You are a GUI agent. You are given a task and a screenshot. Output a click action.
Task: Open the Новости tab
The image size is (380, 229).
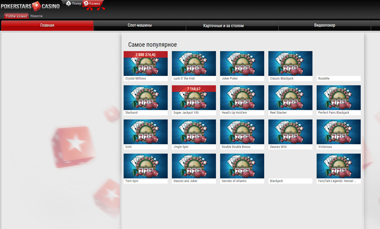click(x=37, y=16)
